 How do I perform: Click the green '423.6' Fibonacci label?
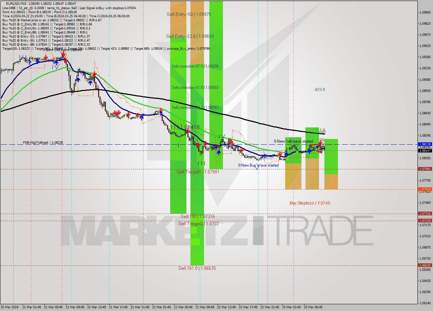320,90
